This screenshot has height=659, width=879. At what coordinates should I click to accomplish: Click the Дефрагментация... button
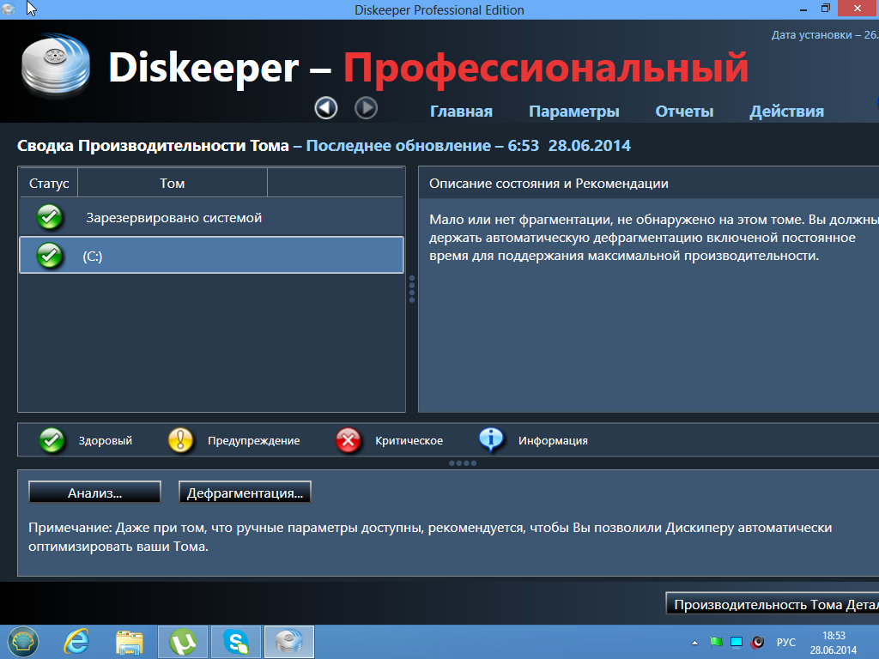coord(245,493)
